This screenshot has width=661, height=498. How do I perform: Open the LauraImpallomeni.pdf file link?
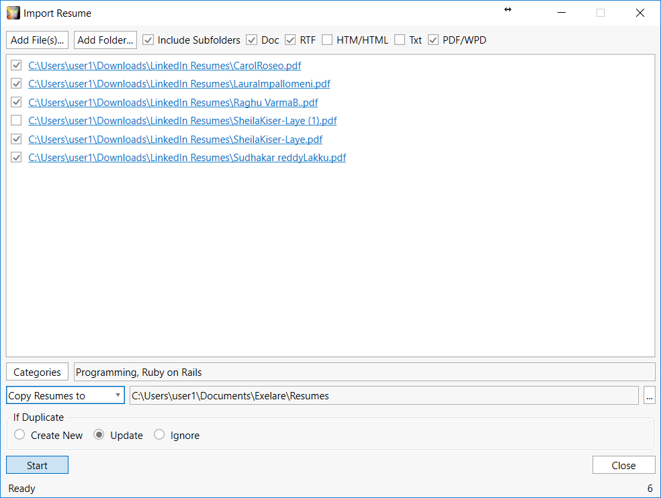pyautogui.click(x=179, y=84)
